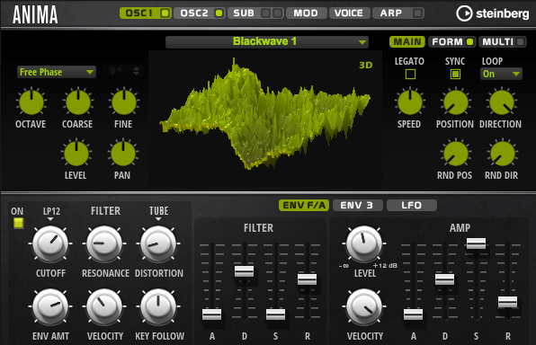
Task: Click the amp envelope R fader
Action: [x=507, y=302]
